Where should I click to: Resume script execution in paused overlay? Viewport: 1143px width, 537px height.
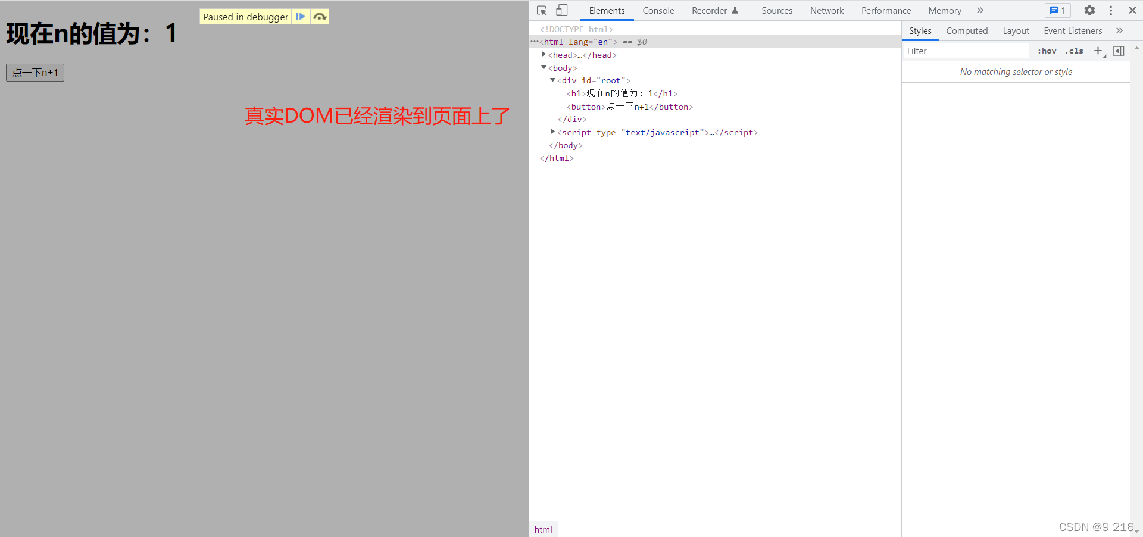point(301,17)
